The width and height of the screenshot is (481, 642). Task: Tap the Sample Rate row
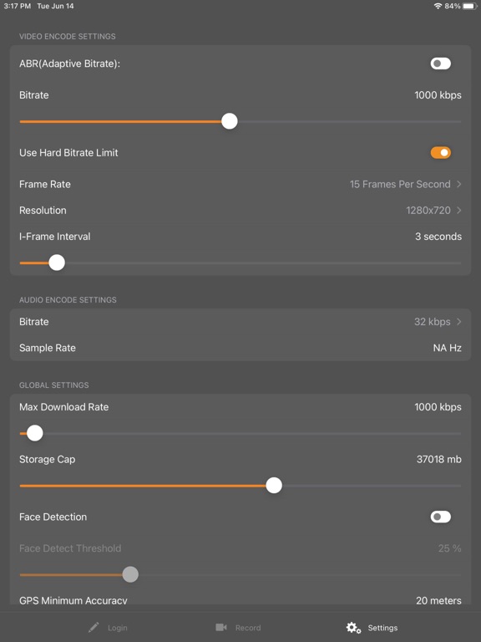240,348
